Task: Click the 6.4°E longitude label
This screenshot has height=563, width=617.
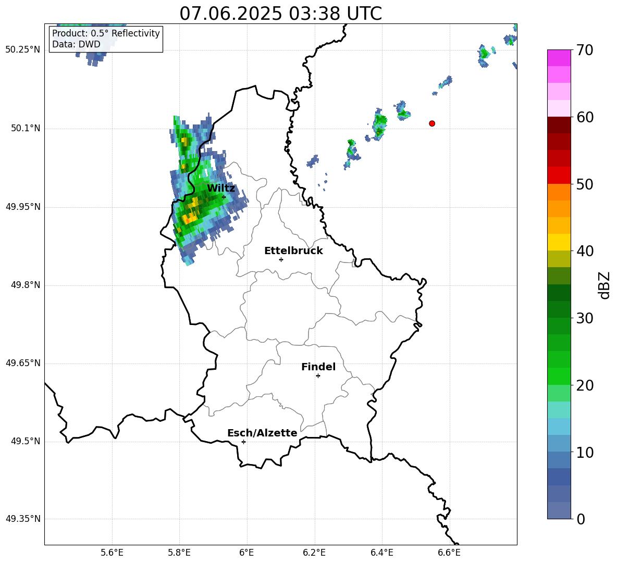Action: [x=381, y=553]
